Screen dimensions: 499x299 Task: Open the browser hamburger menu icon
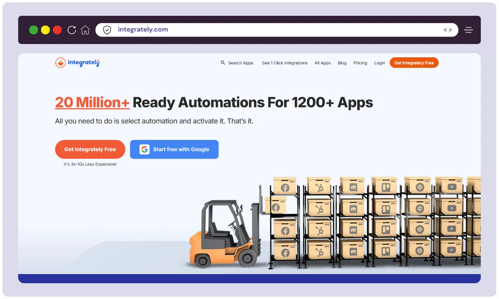[x=469, y=30]
